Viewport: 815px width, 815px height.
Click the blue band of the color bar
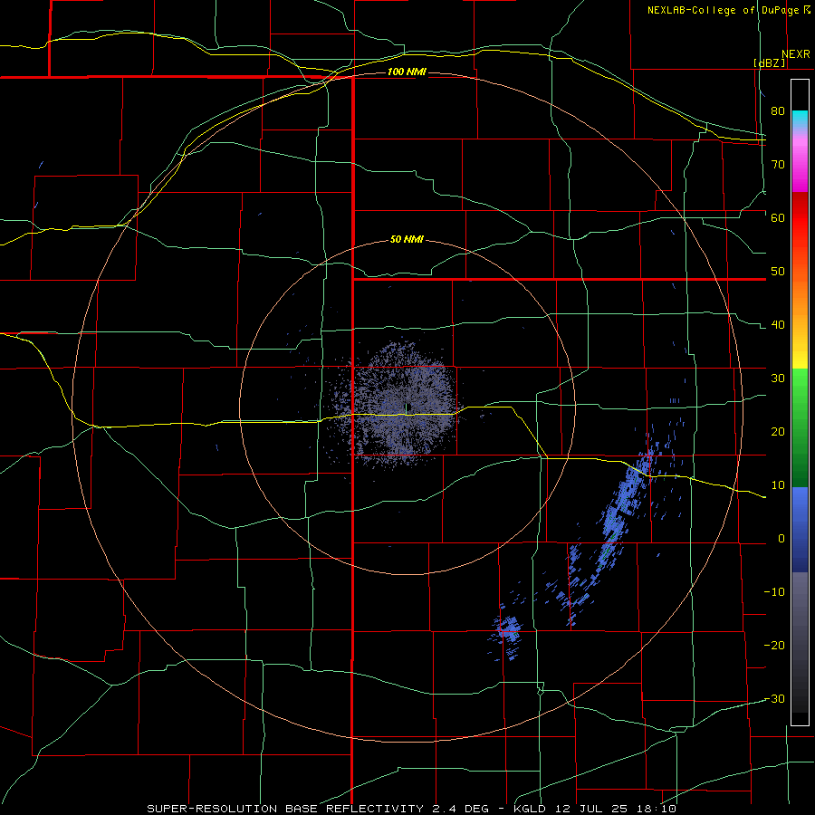click(800, 529)
